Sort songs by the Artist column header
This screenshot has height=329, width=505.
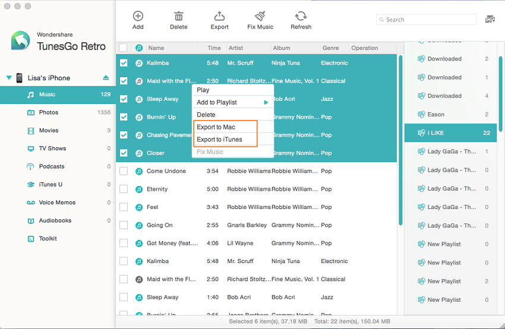click(x=236, y=48)
